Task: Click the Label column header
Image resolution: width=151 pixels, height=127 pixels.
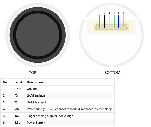Action: [x=18, y=82]
